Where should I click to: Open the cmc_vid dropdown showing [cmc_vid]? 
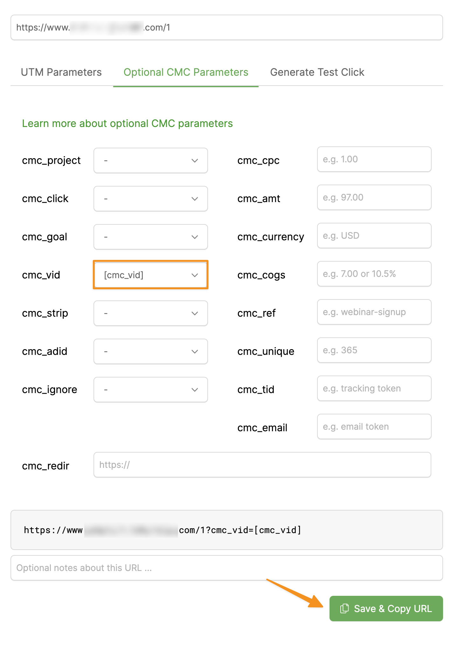click(150, 275)
